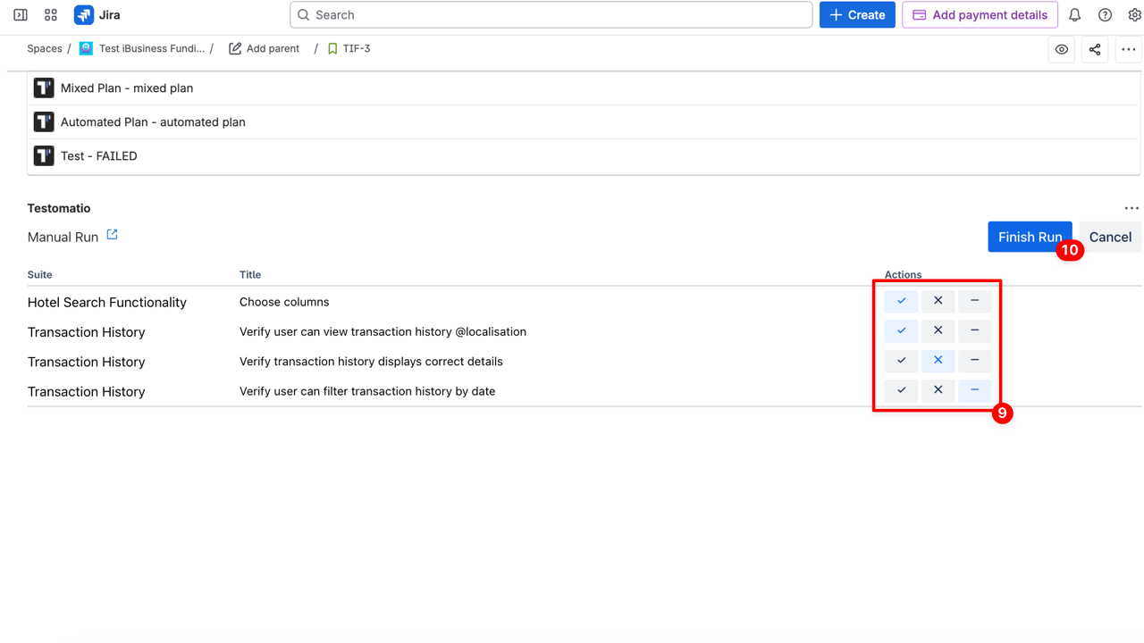This screenshot has height=643, width=1144.
Task: Open the settings gear icon
Action: (1134, 15)
